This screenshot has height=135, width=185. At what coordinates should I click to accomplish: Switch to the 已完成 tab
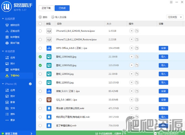click(62, 8)
